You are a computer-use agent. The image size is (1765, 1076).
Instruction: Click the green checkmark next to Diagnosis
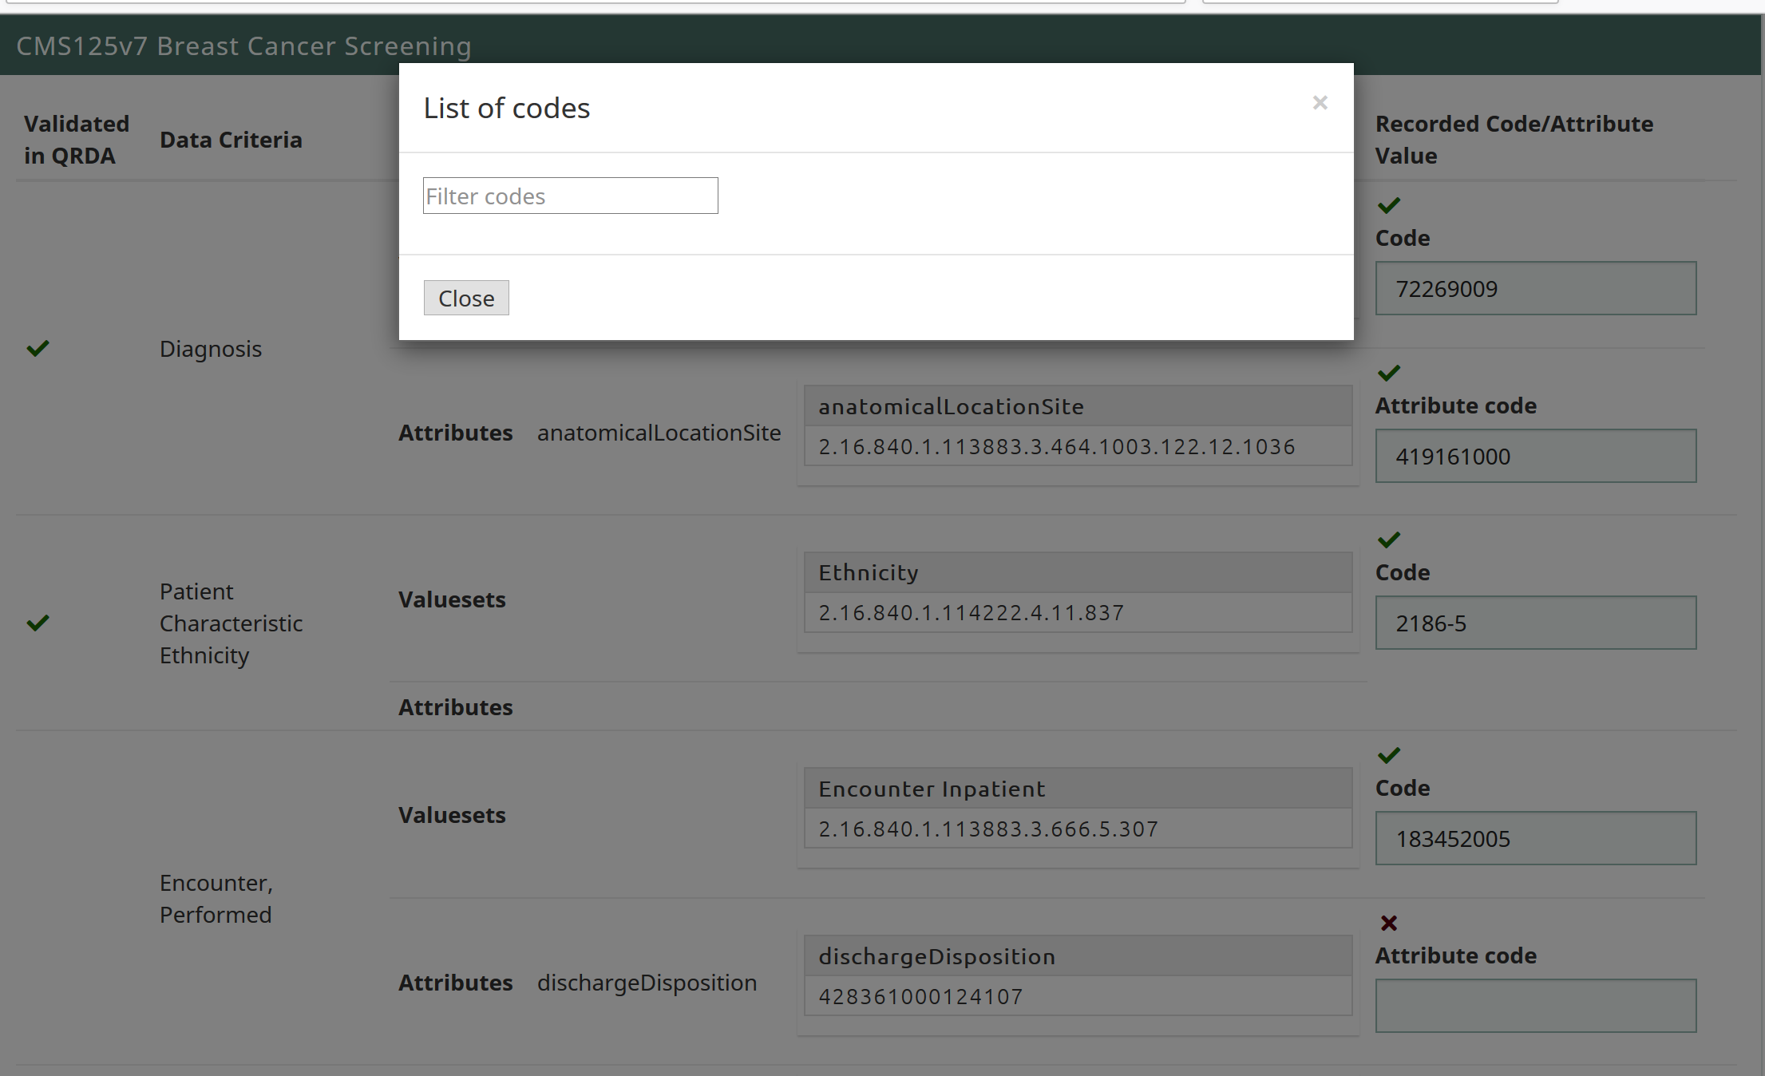(38, 349)
